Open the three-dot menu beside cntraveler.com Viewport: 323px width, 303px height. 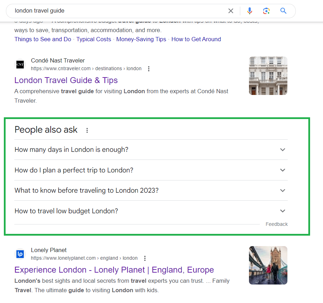(x=149, y=68)
